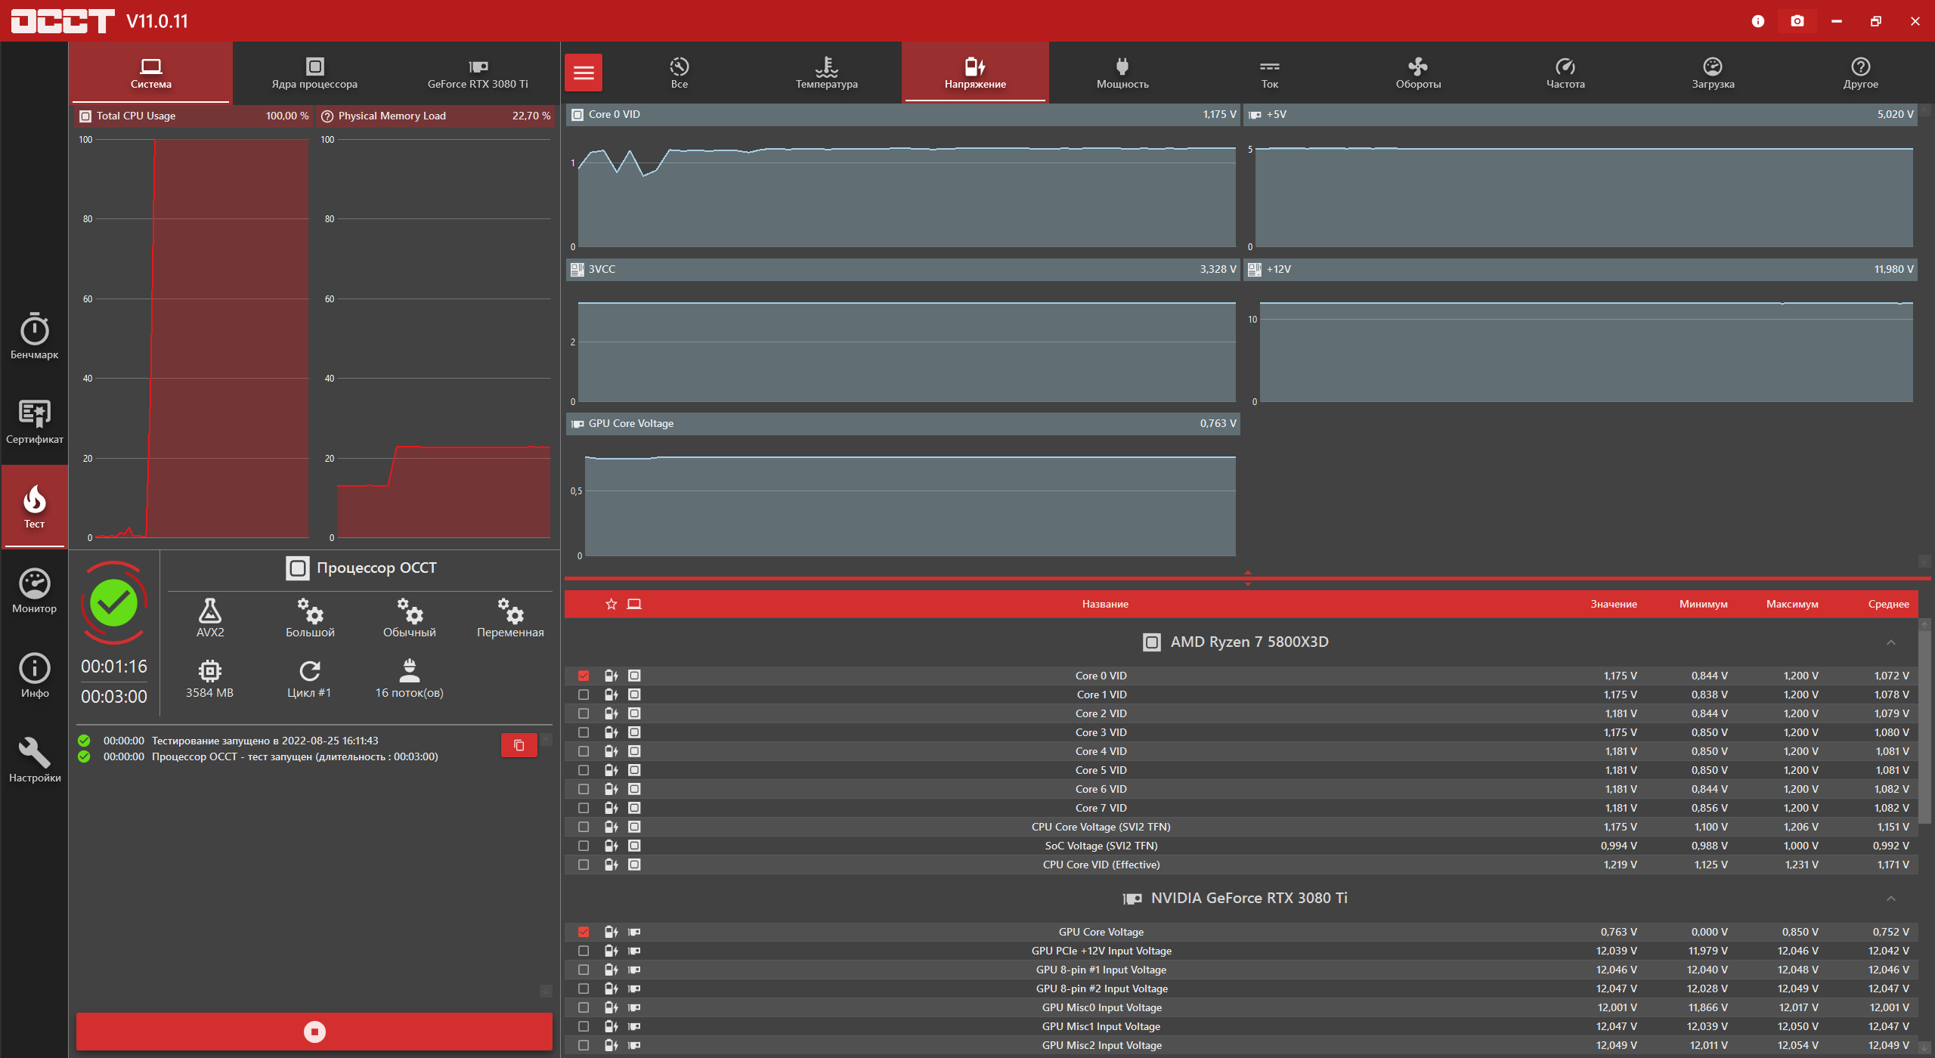1935x1058 pixels.
Task: Collapse the AMD Ryzen 7 5800X3D group
Action: (1890, 642)
